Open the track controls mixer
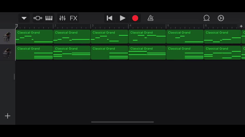The image size is (245, 137). (62, 18)
